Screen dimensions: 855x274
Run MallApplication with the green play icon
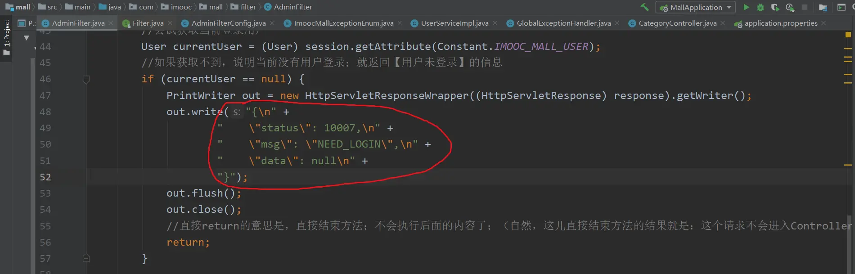pos(746,7)
